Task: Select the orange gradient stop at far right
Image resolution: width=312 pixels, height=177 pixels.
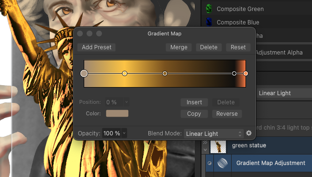Action: pyautogui.click(x=246, y=74)
